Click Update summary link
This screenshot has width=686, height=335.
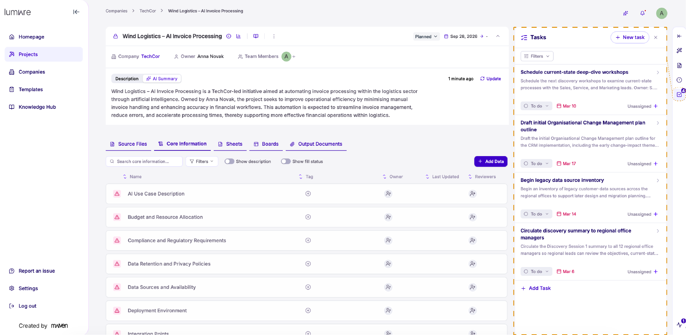(x=491, y=79)
